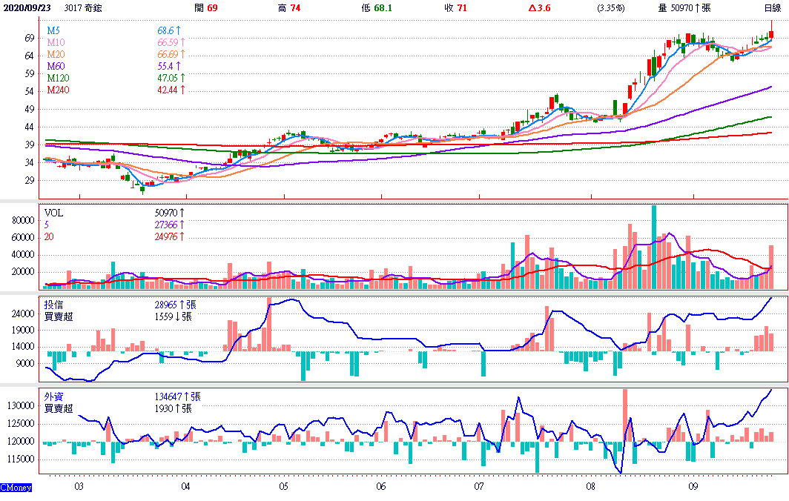Select the 投信 indicator label
789x501 pixels.
tap(53, 305)
